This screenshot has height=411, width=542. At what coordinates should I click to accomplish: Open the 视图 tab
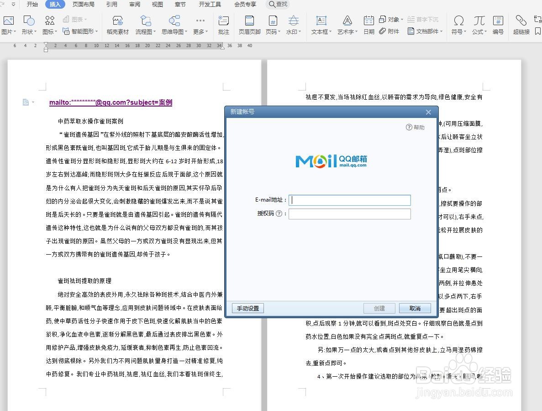(x=157, y=4)
